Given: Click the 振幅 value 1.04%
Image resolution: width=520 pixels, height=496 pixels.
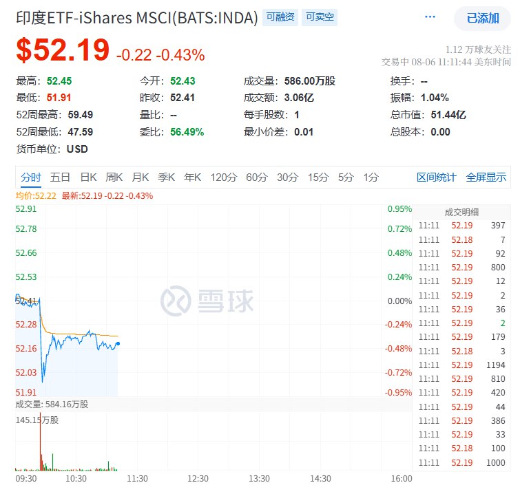Looking at the screenshot, I should point(435,98).
